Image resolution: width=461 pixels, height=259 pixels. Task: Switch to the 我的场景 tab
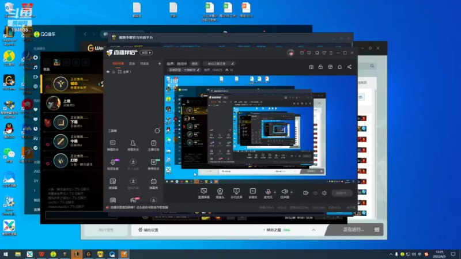point(118,63)
